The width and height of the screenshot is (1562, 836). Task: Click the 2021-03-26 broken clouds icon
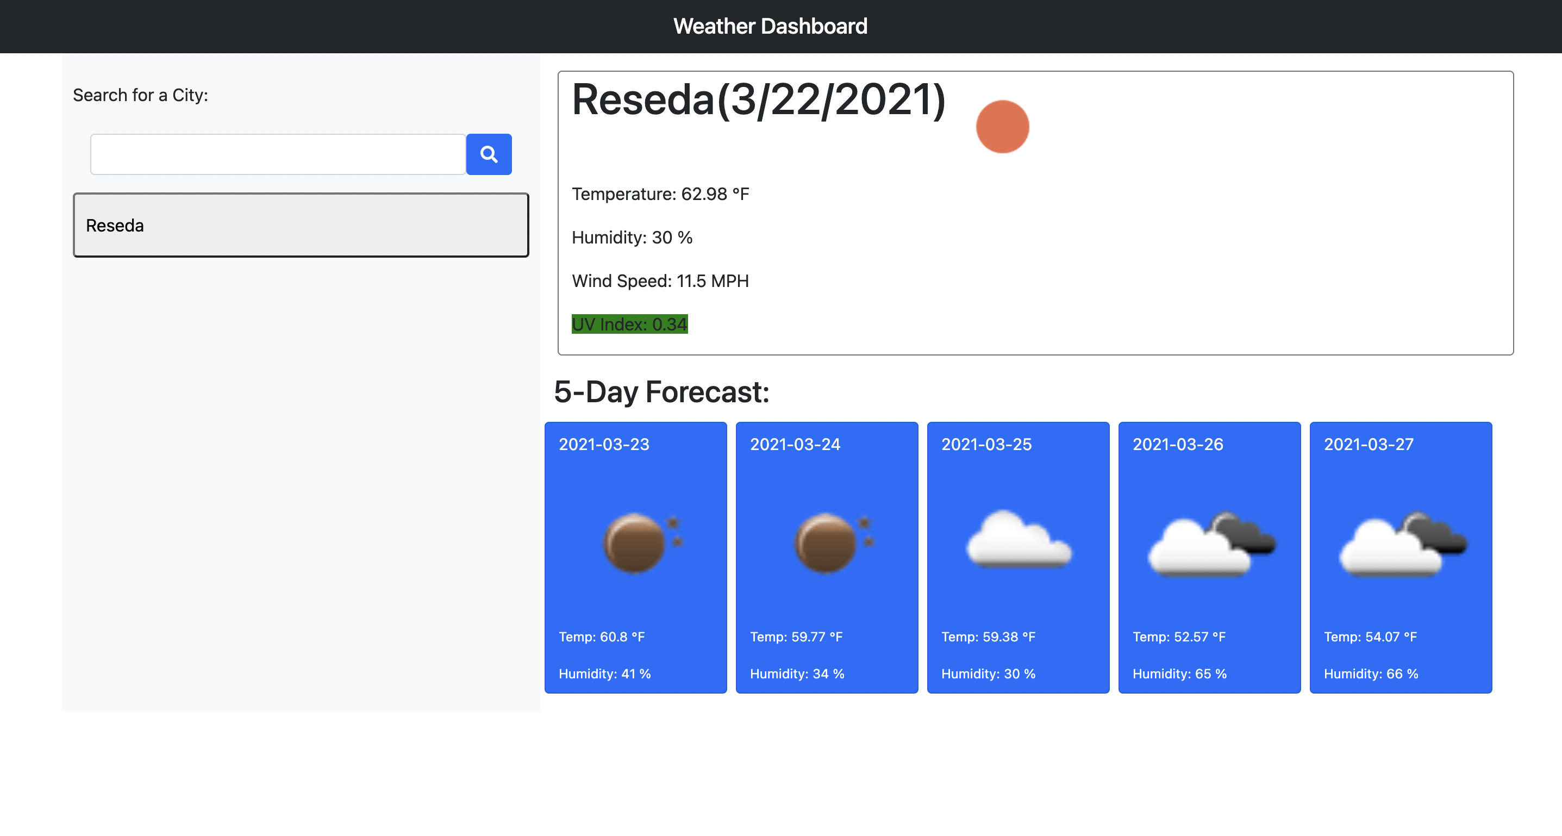point(1210,542)
